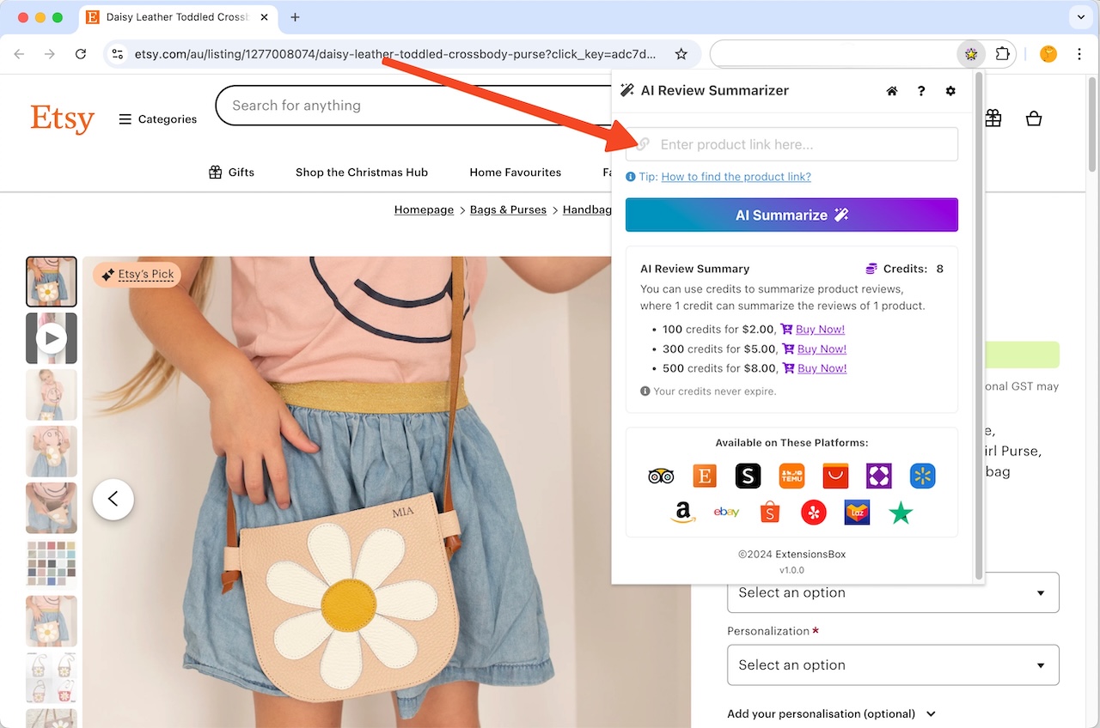The height and width of the screenshot is (728, 1100).
Task: Open the extension settings gear
Action: point(950,90)
